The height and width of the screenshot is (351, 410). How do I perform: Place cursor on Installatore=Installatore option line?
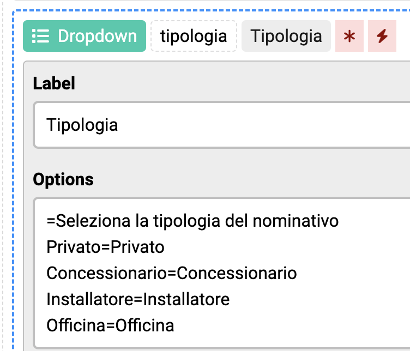coord(138,299)
